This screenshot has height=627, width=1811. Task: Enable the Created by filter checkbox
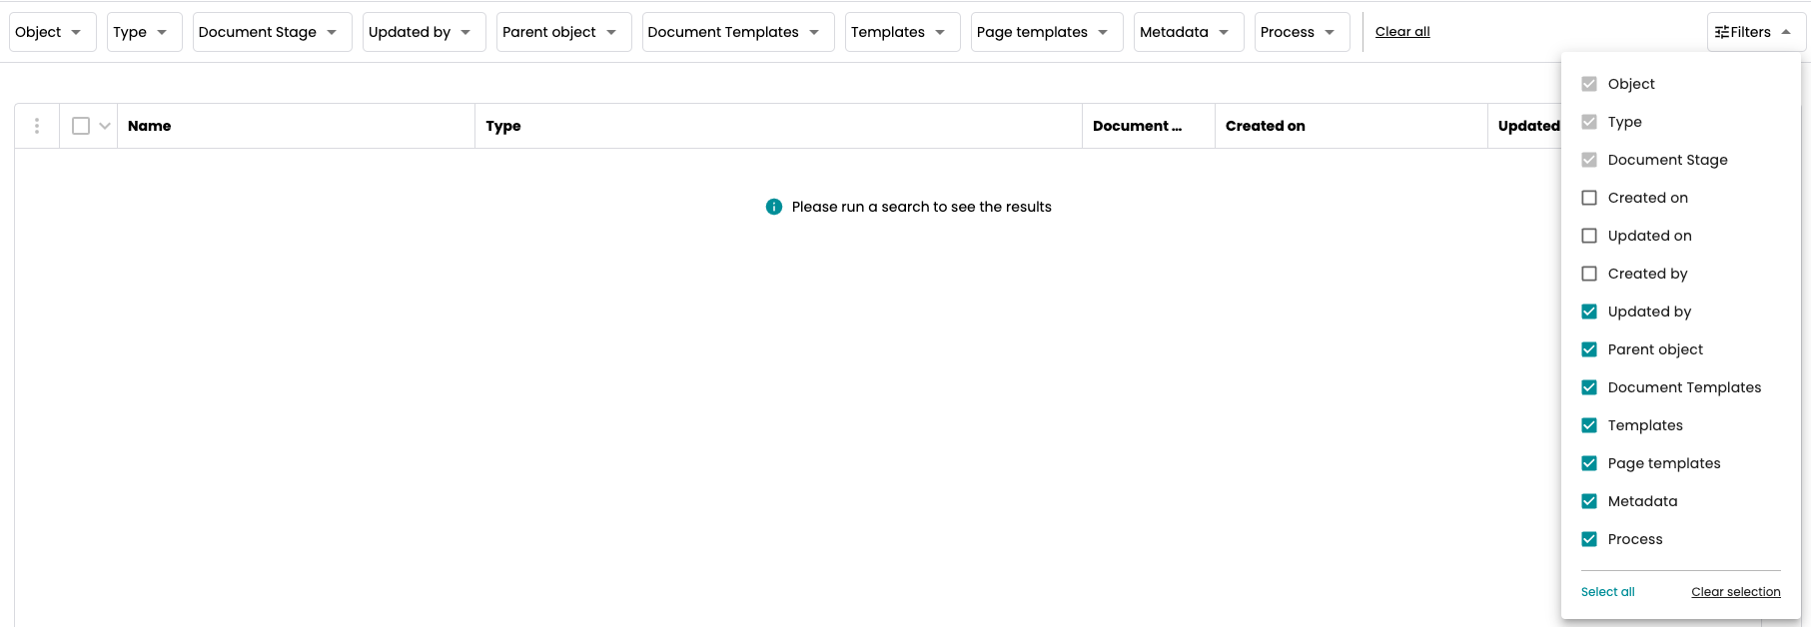[1589, 274]
